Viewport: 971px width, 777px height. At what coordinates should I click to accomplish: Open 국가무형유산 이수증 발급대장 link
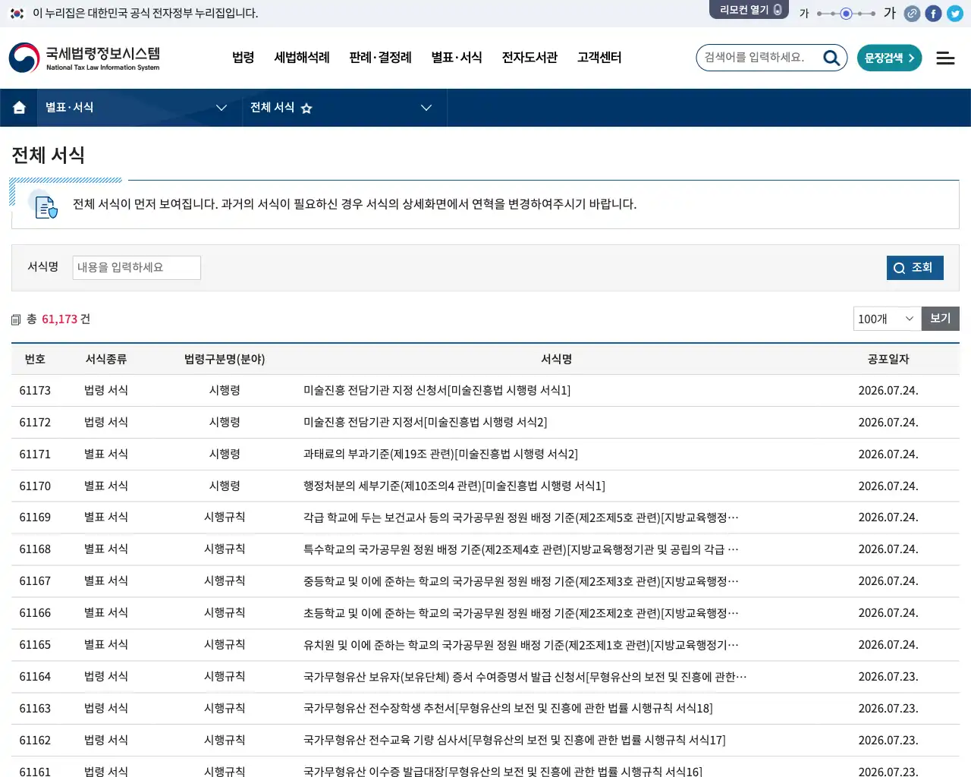pos(502,770)
